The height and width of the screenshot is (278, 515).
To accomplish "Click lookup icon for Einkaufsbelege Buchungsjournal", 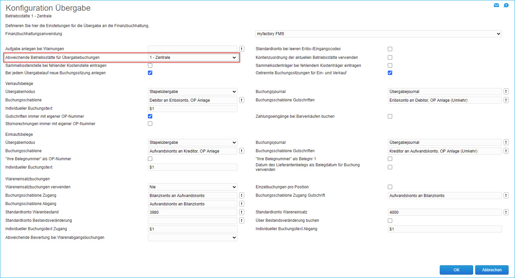I will coord(506,142).
